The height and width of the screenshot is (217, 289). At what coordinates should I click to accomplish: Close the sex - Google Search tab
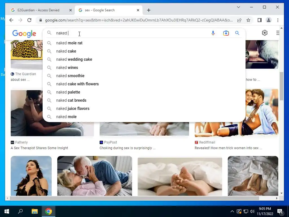click(x=138, y=10)
